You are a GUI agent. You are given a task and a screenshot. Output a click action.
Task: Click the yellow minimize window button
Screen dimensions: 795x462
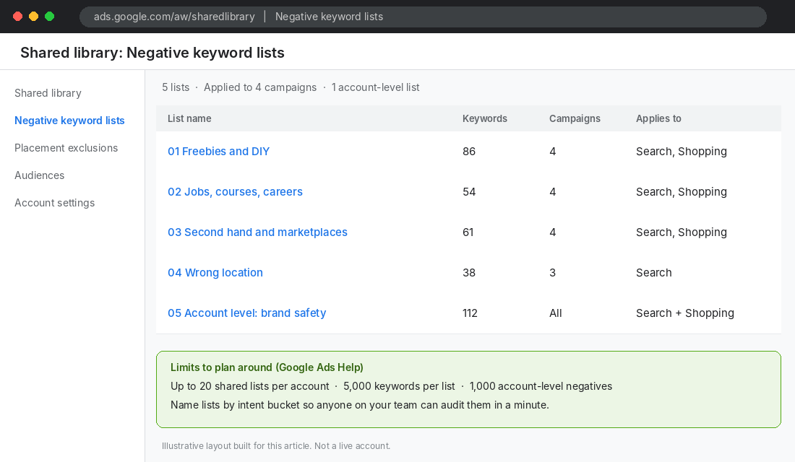click(33, 16)
